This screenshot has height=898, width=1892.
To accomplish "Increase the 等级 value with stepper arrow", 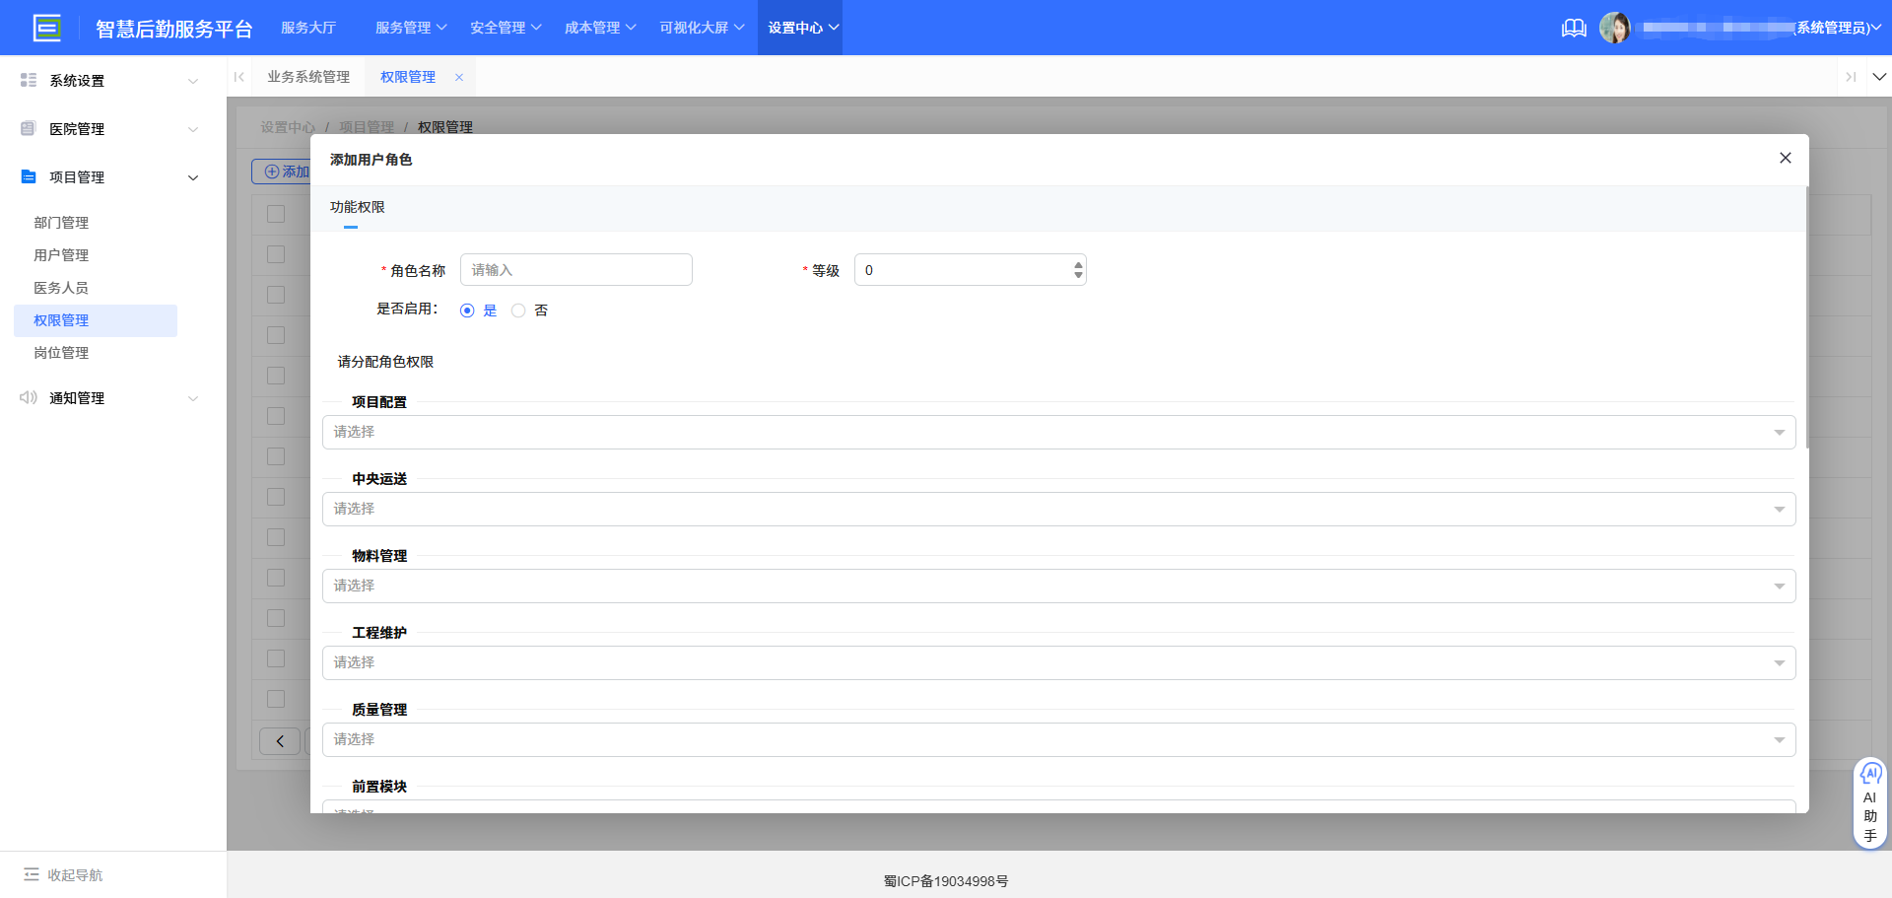I will pyautogui.click(x=1078, y=264).
